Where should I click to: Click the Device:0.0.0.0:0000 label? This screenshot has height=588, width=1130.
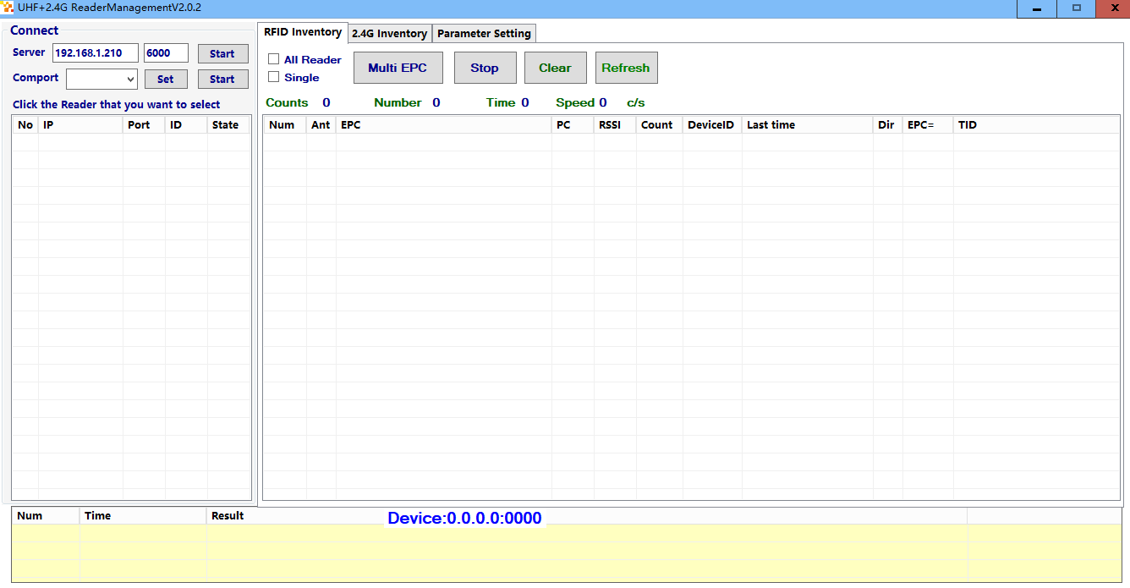464,519
